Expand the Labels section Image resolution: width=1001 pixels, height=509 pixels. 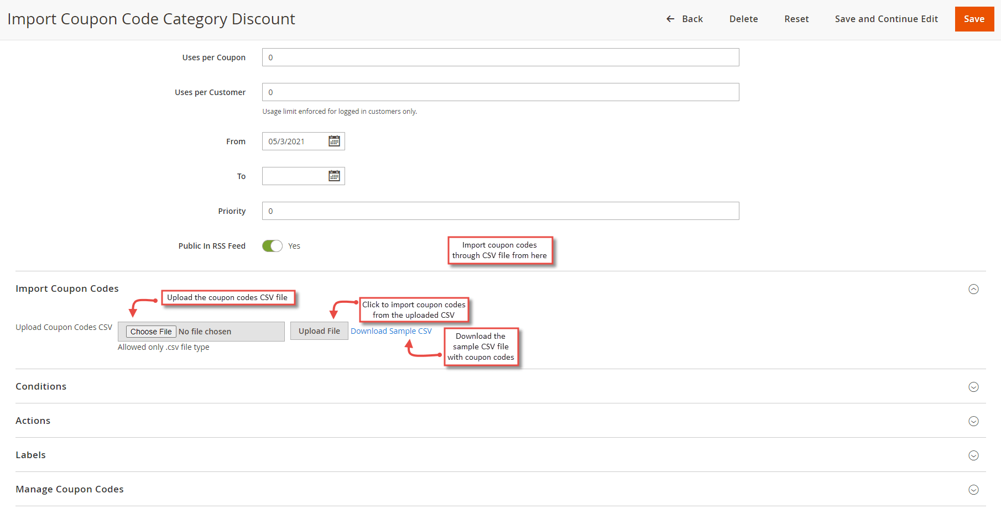click(973, 455)
